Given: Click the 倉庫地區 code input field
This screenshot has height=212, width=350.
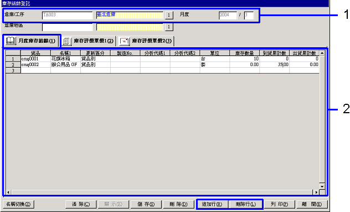Looking at the screenshot, I should coord(67,27).
